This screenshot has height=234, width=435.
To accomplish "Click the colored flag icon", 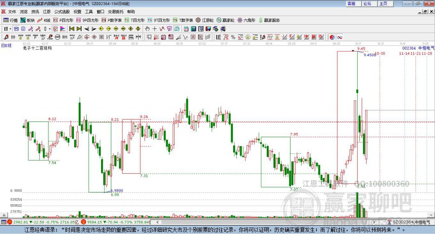I will [63, 29].
